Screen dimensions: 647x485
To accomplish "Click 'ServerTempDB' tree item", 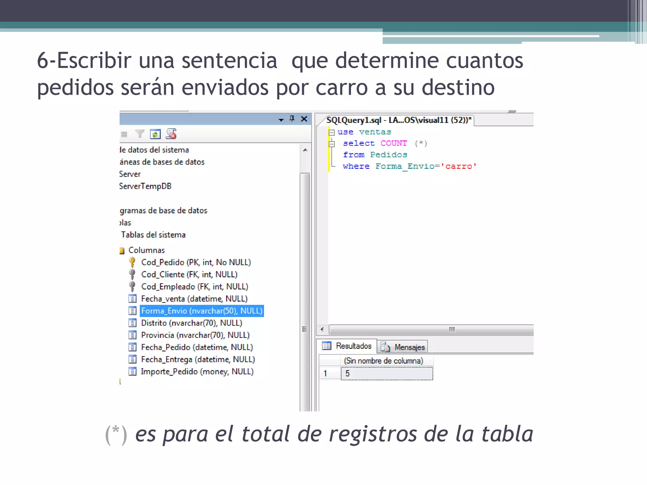I will (x=145, y=186).
